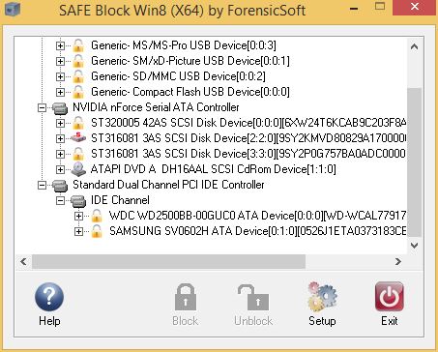
Task: Click red-marked disk icon for ST316081 [2:2:0]
Action: click(78, 138)
